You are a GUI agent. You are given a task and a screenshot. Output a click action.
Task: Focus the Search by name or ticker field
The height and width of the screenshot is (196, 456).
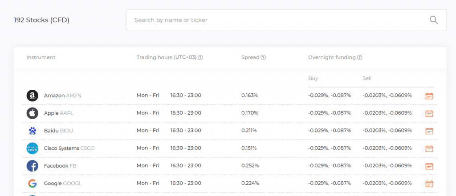click(286, 20)
